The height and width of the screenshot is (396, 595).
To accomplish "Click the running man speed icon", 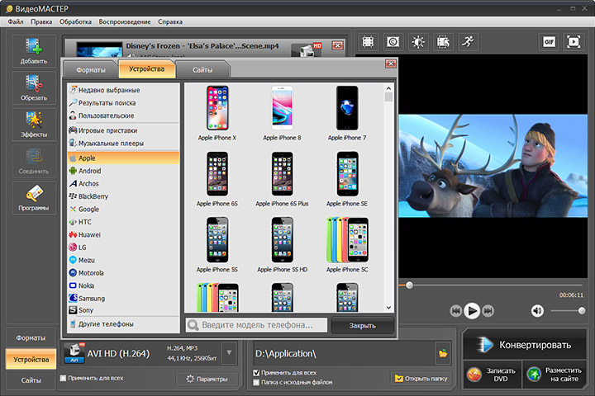I will (x=469, y=41).
